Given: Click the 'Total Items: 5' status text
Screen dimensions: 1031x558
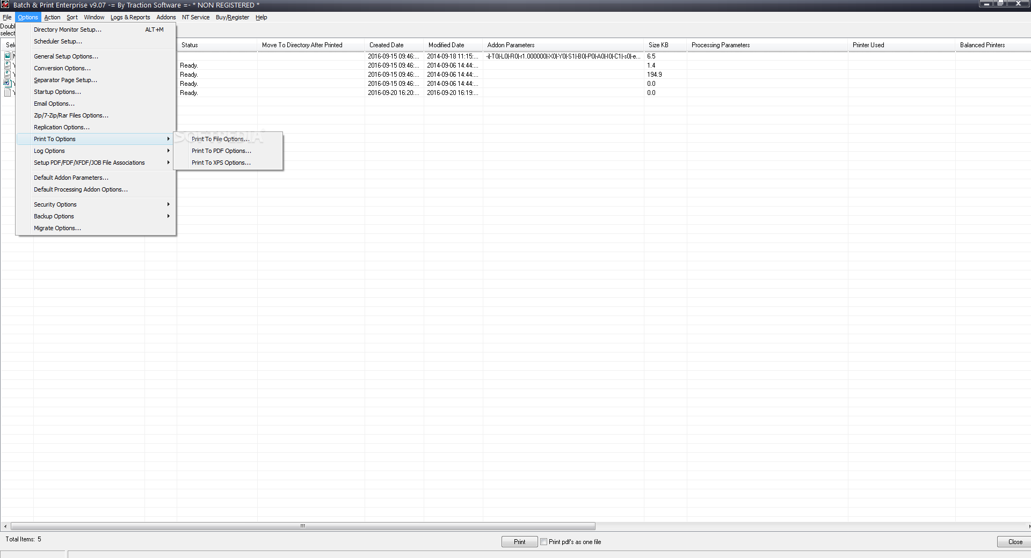Looking at the screenshot, I should 23,539.
